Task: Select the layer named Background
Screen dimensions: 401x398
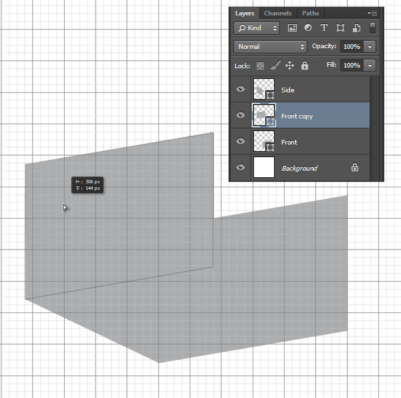Action: [x=300, y=167]
